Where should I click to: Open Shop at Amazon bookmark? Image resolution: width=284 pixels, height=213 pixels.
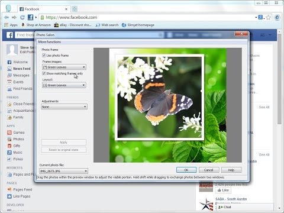point(36,25)
